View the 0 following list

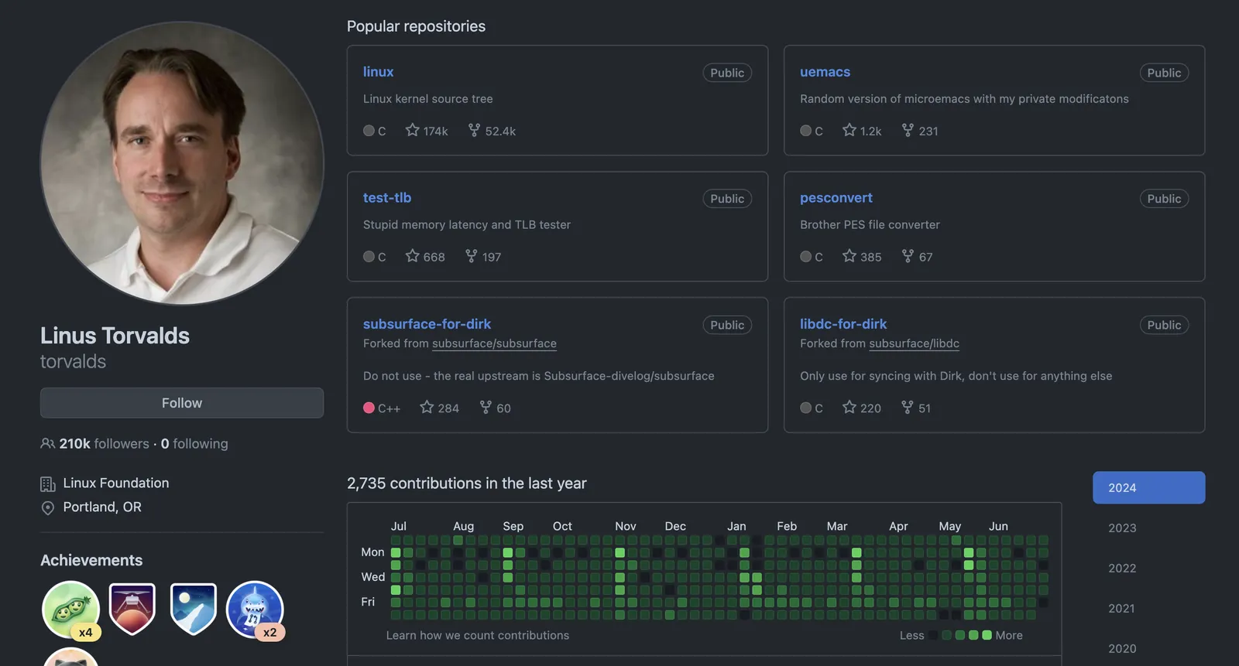tap(194, 444)
